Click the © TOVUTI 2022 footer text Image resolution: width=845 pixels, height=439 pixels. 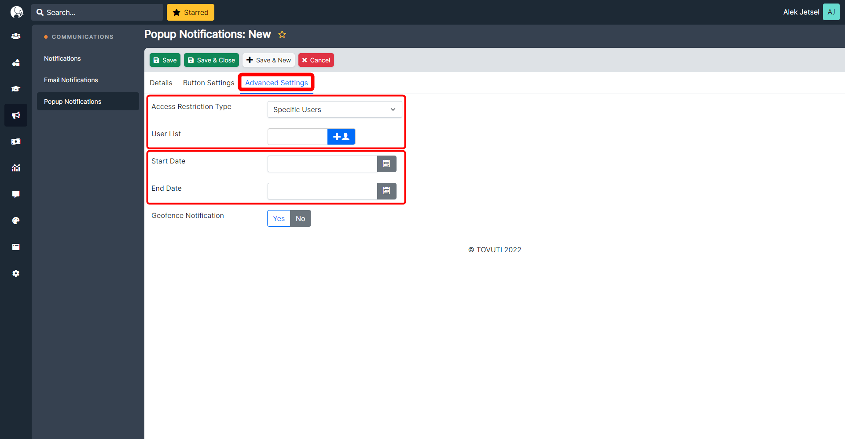pos(495,250)
